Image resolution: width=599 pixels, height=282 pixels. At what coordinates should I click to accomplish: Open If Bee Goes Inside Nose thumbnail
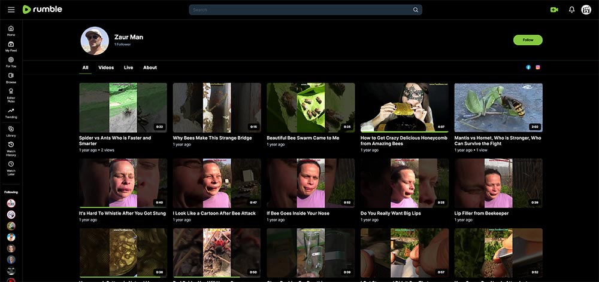click(310, 183)
